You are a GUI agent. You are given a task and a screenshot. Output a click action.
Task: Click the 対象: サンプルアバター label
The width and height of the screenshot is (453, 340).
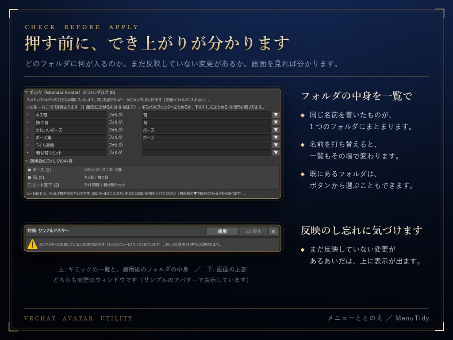point(48,231)
